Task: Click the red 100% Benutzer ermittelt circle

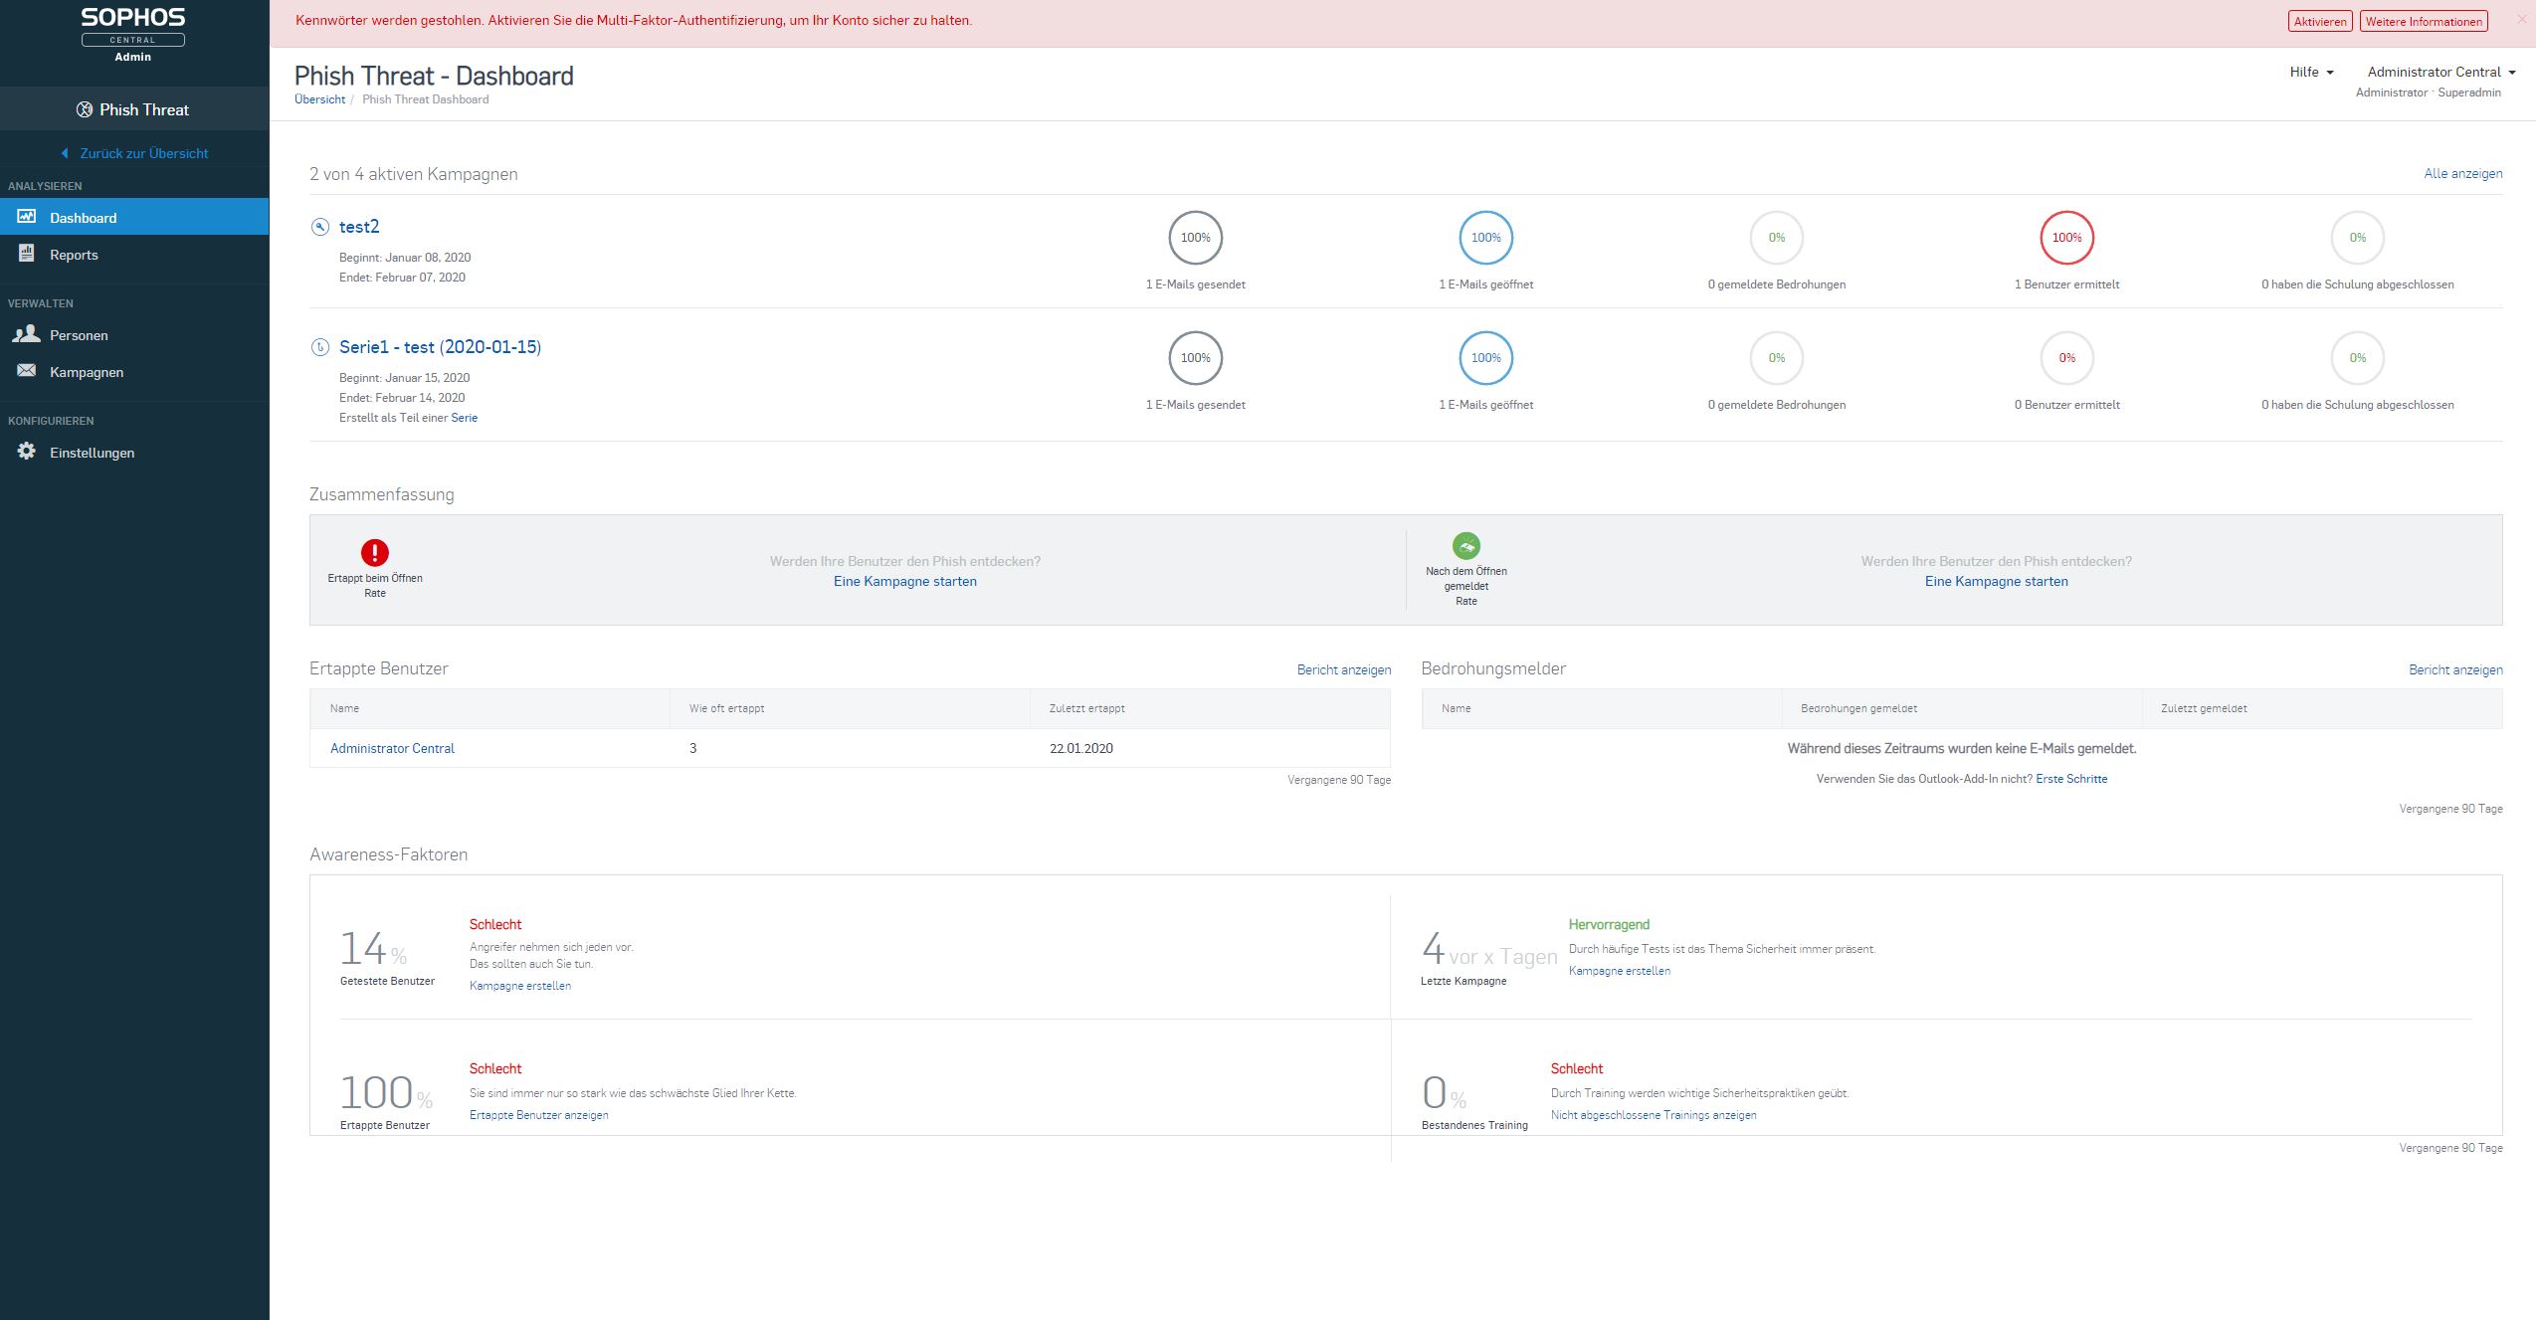Action: click(x=2066, y=238)
